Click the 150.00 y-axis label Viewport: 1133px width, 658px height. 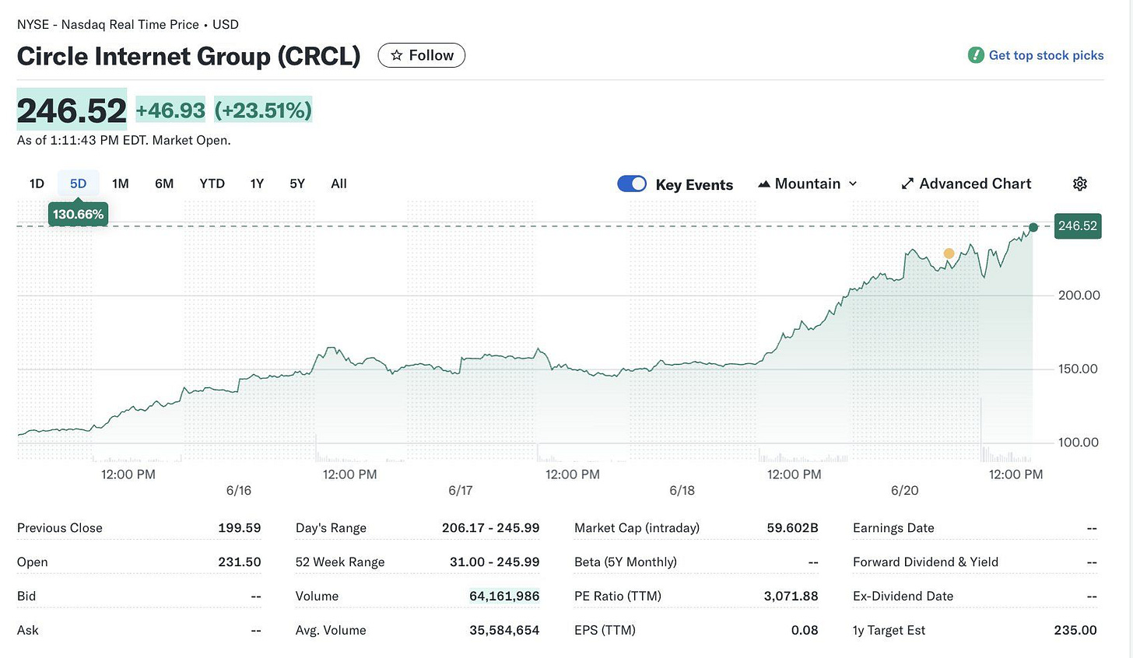click(x=1079, y=369)
